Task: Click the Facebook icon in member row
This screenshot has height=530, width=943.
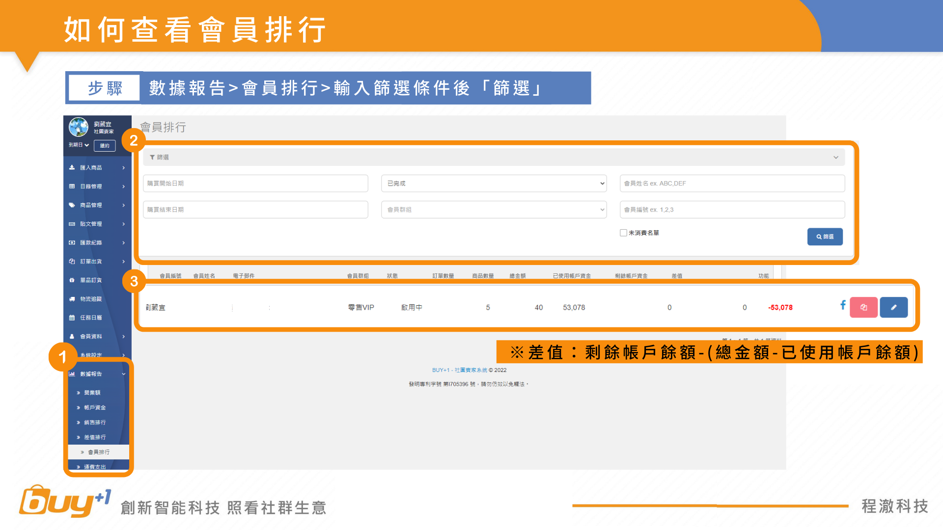Action: pos(843,305)
